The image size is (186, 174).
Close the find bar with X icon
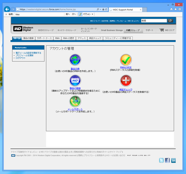(x=6, y=14)
